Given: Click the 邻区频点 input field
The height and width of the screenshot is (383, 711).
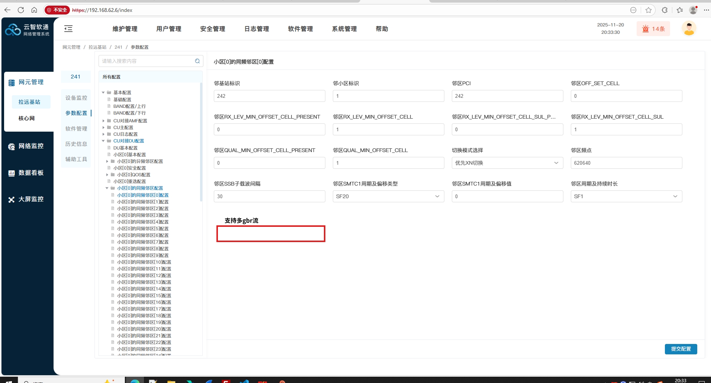Looking at the screenshot, I should [x=626, y=163].
